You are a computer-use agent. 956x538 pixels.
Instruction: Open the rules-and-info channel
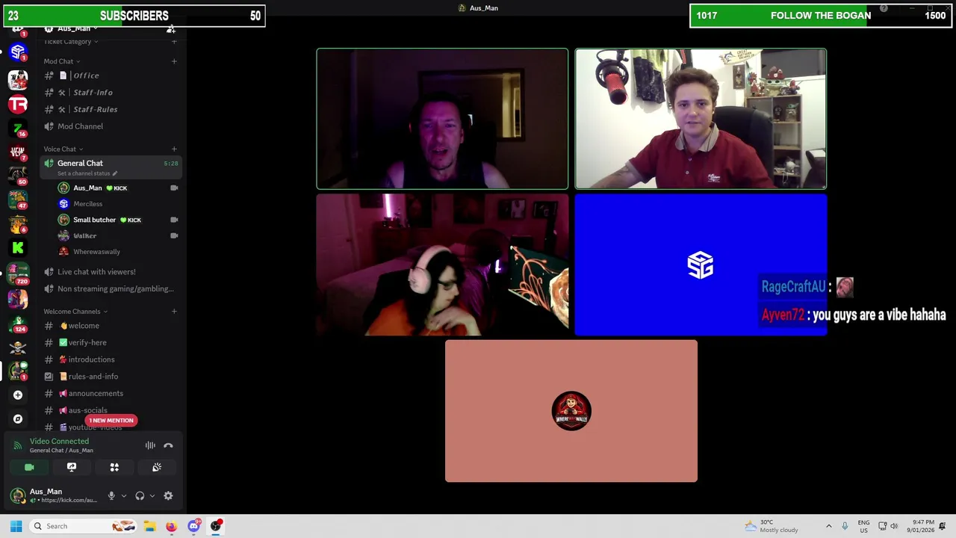point(111,377)
